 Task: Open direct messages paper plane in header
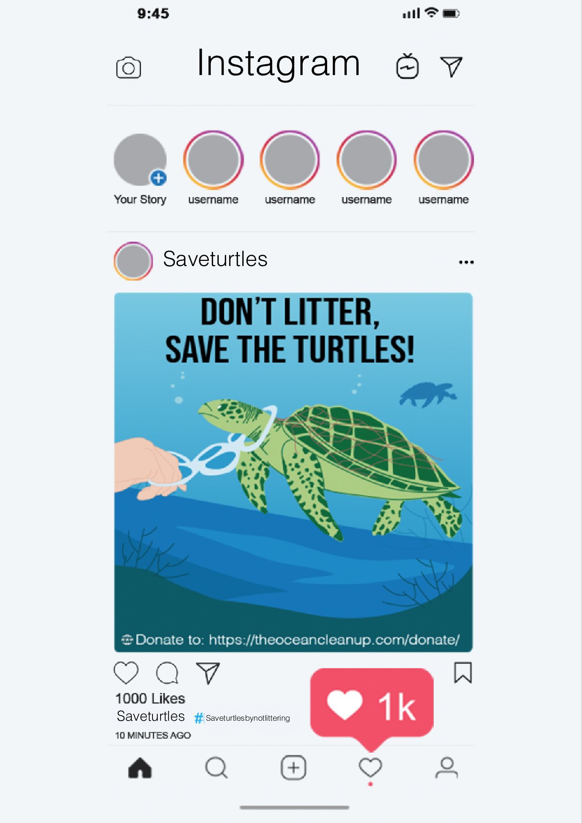(452, 67)
